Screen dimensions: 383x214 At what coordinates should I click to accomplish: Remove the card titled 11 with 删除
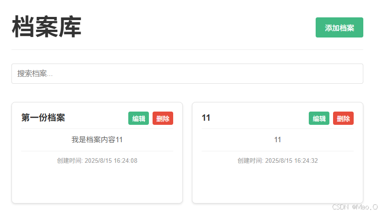(x=343, y=118)
